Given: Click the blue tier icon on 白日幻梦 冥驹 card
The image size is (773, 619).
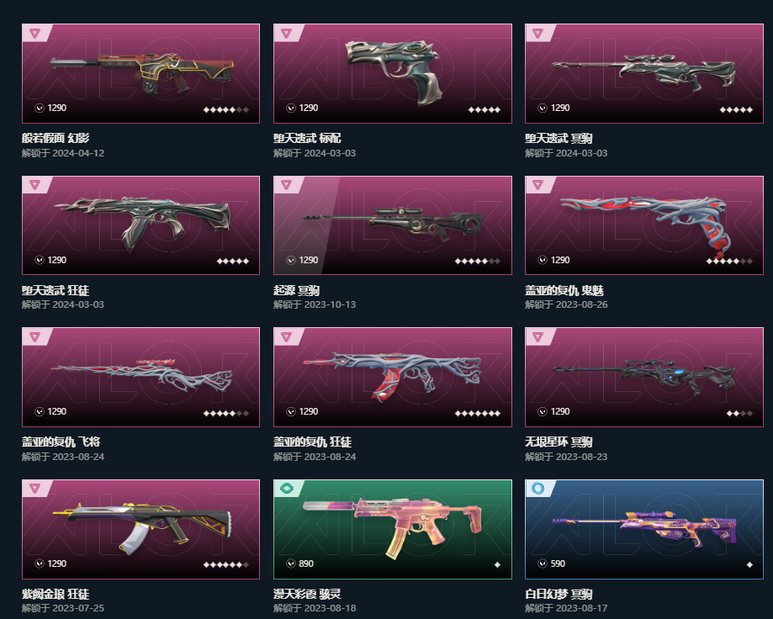Looking at the screenshot, I should (537, 489).
